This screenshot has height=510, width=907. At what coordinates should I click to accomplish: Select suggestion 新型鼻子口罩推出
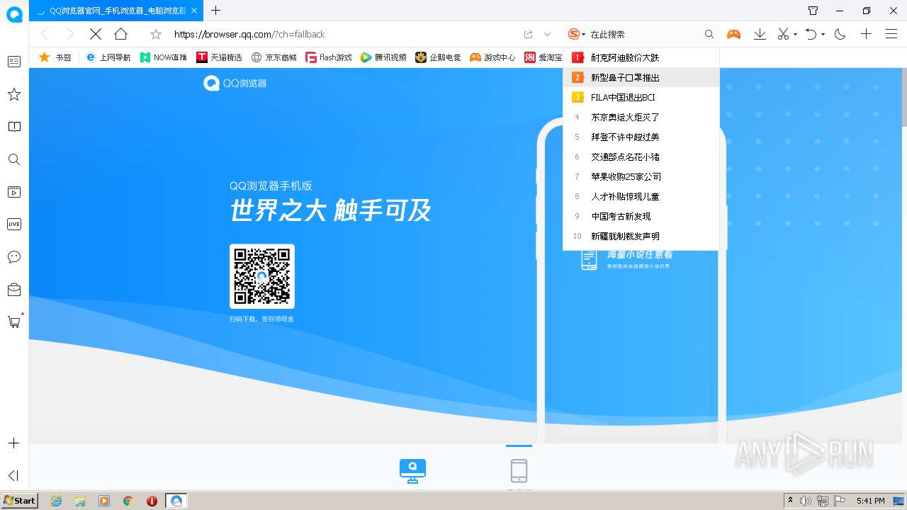(x=641, y=77)
